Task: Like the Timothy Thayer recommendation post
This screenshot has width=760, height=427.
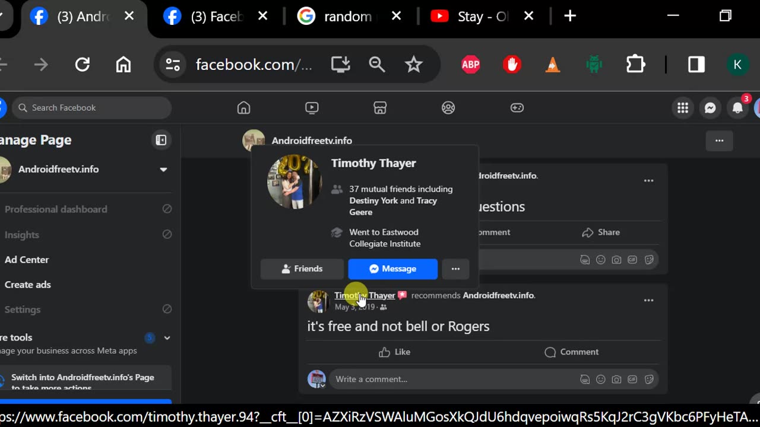Action: [395, 352]
